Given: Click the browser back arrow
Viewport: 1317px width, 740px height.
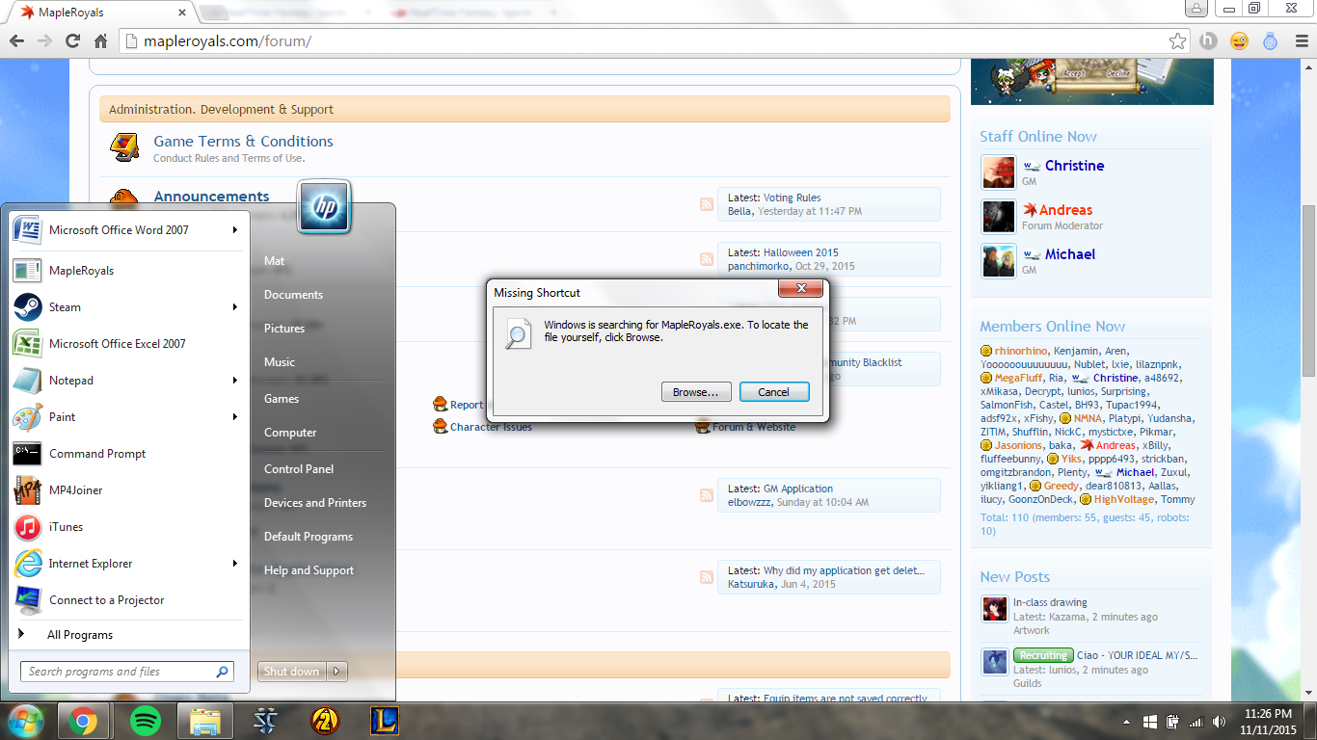Looking at the screenshot, I should (x=16, y=41).
